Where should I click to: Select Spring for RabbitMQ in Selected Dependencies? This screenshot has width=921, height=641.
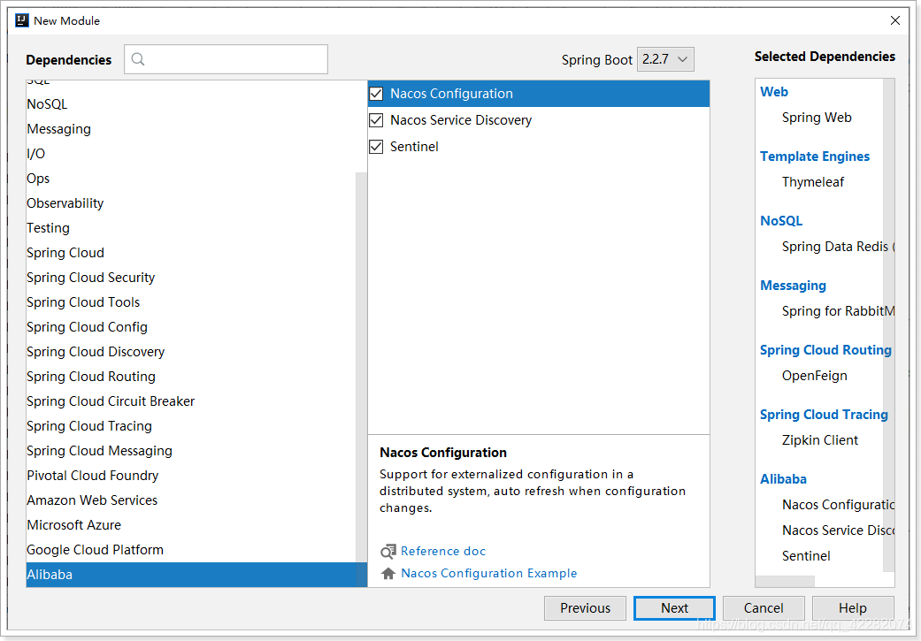point(838,311)
